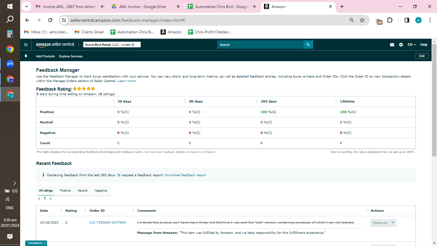Close the FEEDBACK widget with its X
437x246 pixels.
[45, 243]
